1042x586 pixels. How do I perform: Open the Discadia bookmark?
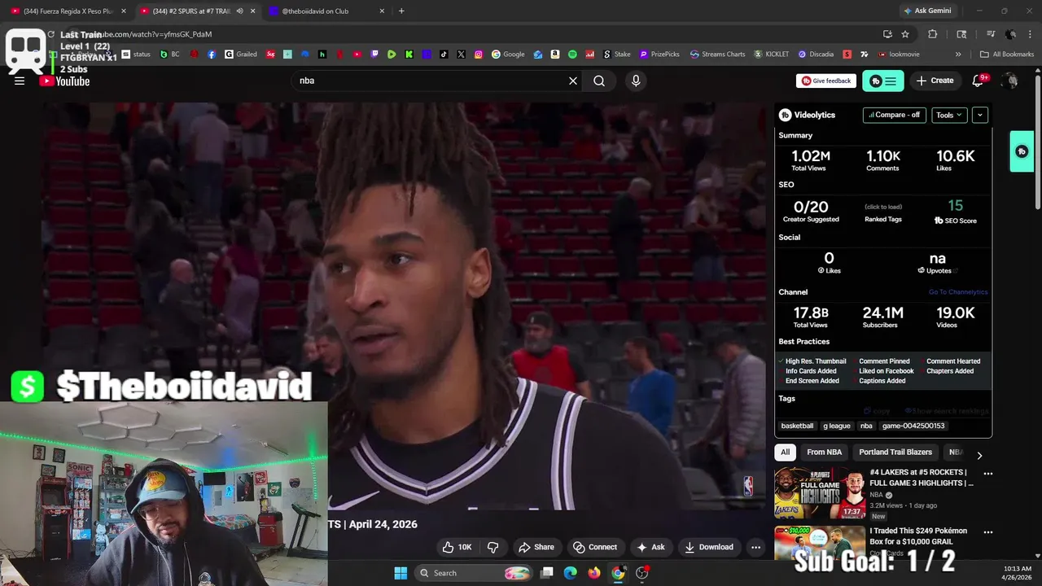[x=816, y=55]
